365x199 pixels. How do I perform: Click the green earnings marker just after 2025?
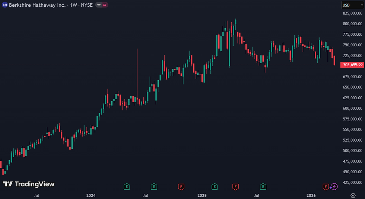pyautogui.click(x=215, y=186)
